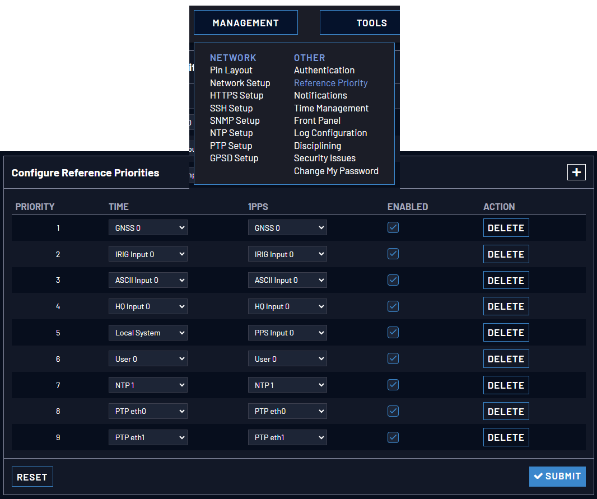Open the Time dropdown showing Local System
Image resolution: width=597 pixels, height=499 pixels.
tap(148, 333)
